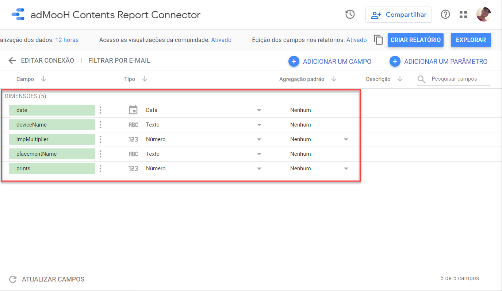Open the aggregation dropdown for prints
The width and height of the screenshot is (502, 291).
[346, 168]
